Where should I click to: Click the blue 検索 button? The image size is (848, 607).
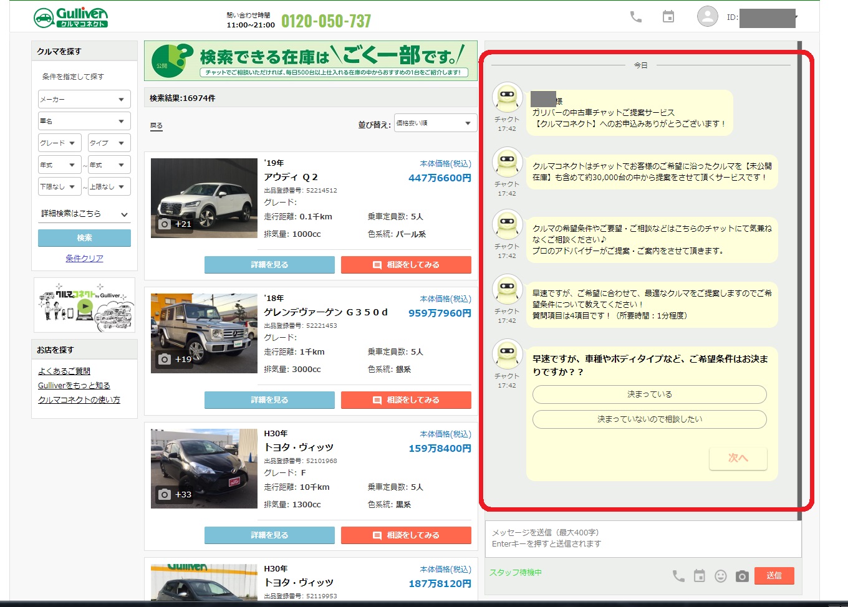click(84, 237)
